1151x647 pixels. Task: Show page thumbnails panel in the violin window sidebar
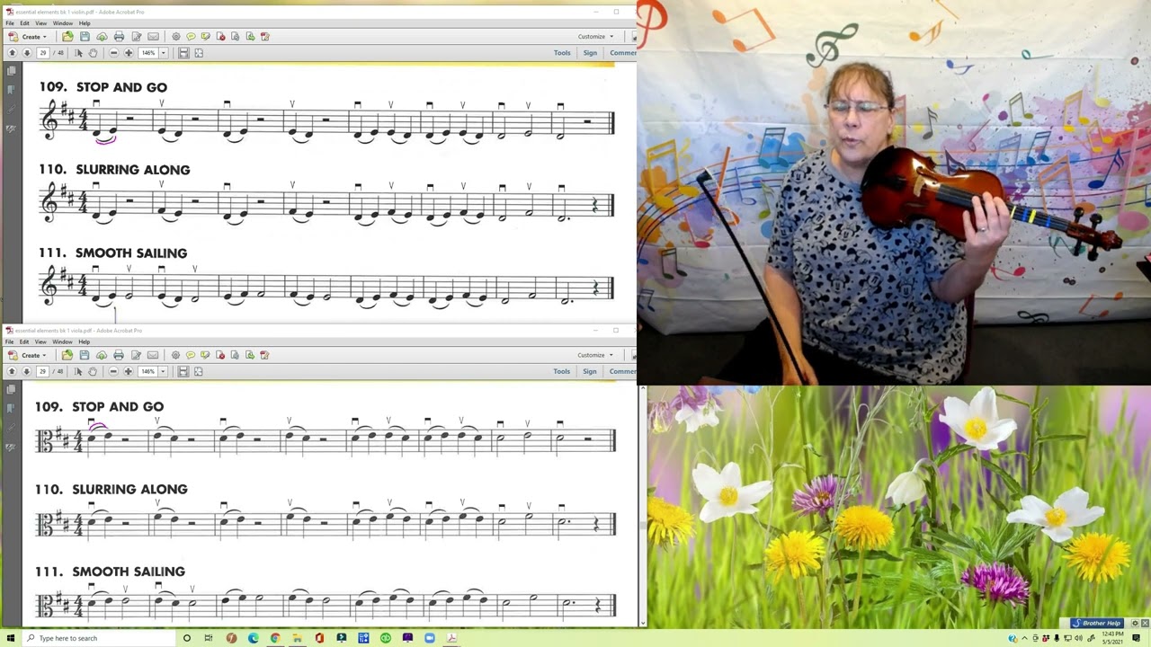click(11, 71)
